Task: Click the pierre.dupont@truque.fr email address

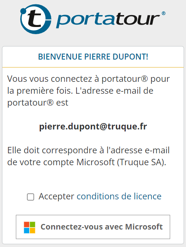Action: coord(93,127)
